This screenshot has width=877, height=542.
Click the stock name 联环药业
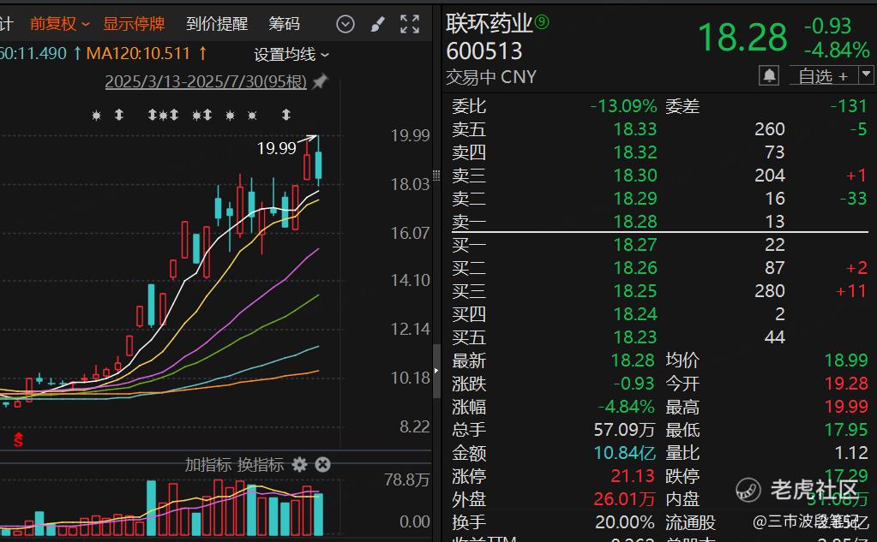490,23
